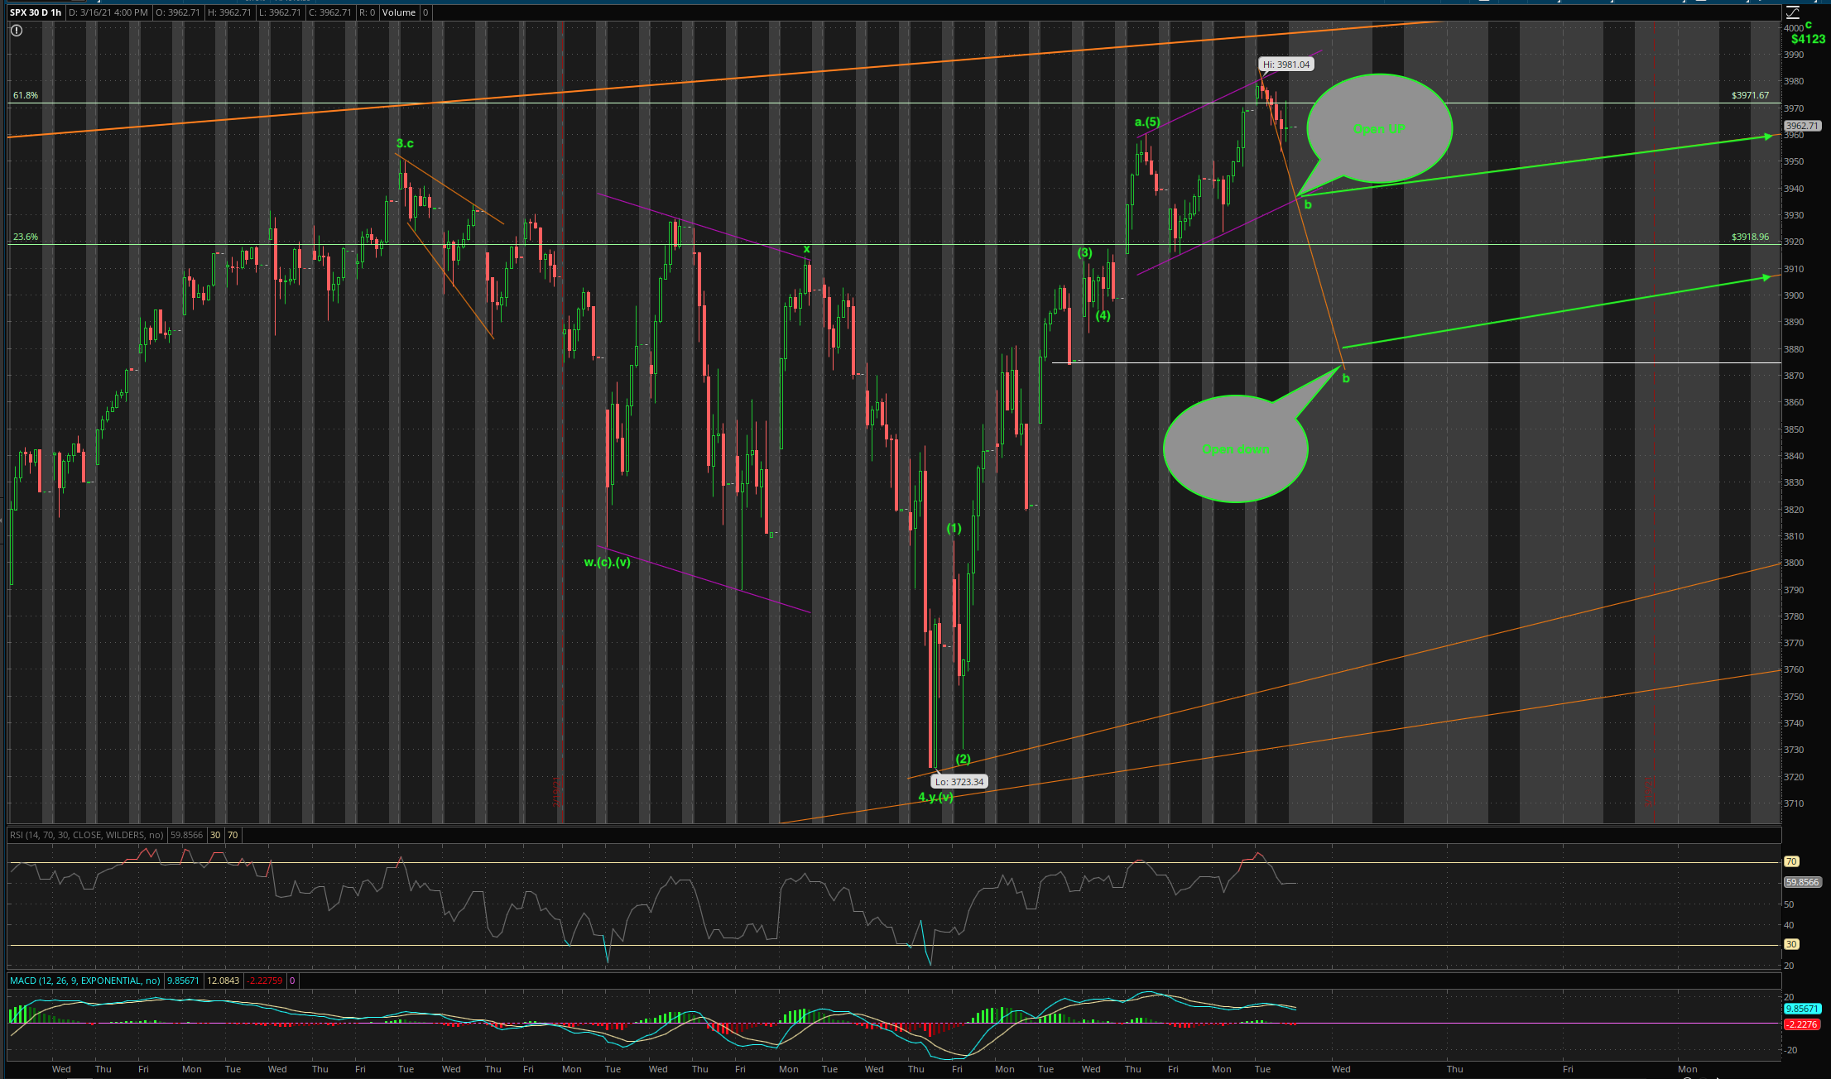Select the 23.6% Fibonacci level label
The image size is (1831, 1079).
(x=26, y=237)
